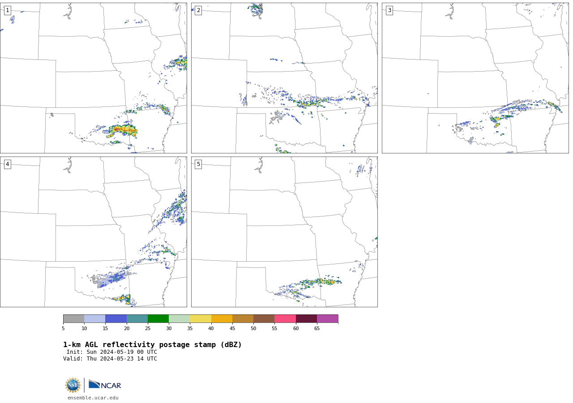Click the member number 5 label box
This screenshot has height=403, width=573.
click(198, 164)
